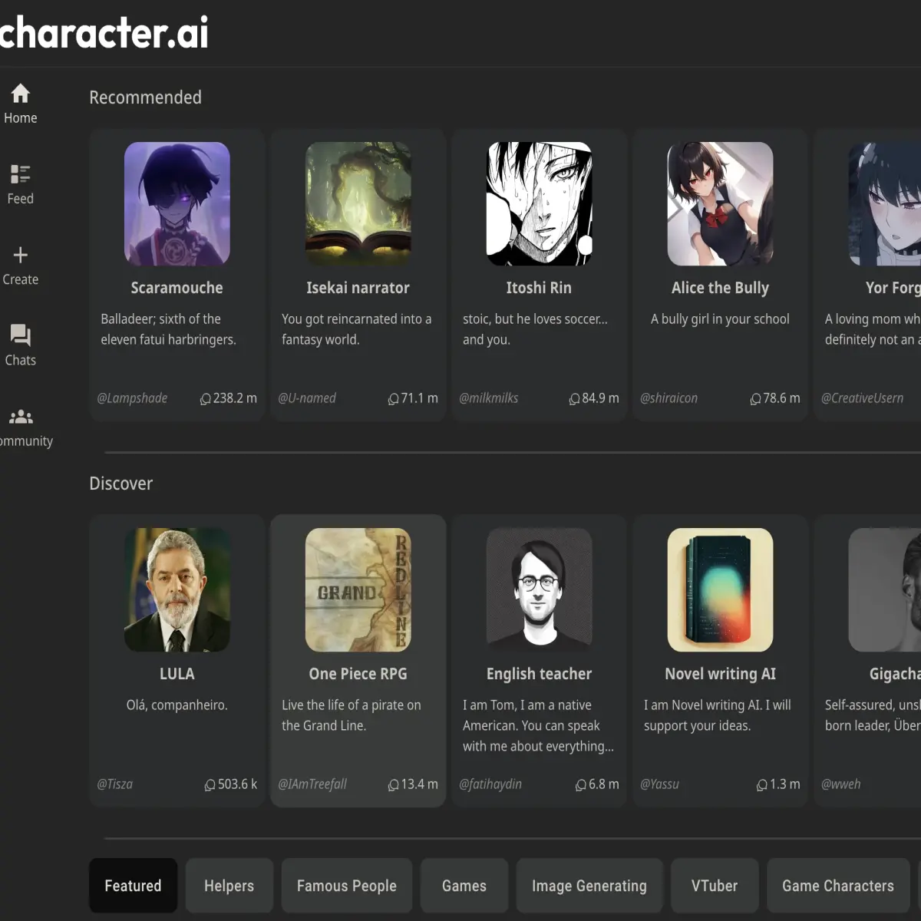The width and height of the screenshot is (921, 921).
Task: Click the chat count icon on the Itoshi Rin card
Action: click(575, 399)
